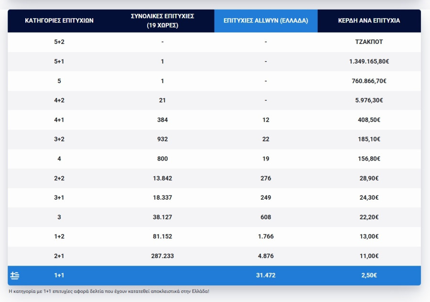
Task: Click the ΤΖΑΚΠΟΤ cell in 5+2 row
Action: pyautogui.click(x=369, y=42)
